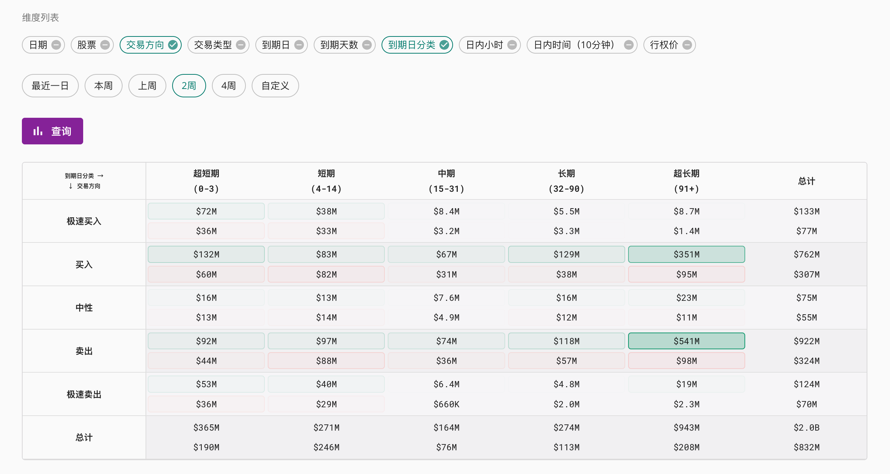Click the 买入 row label
This screenshot has width=890, height=474.
[x=84, y=264]
